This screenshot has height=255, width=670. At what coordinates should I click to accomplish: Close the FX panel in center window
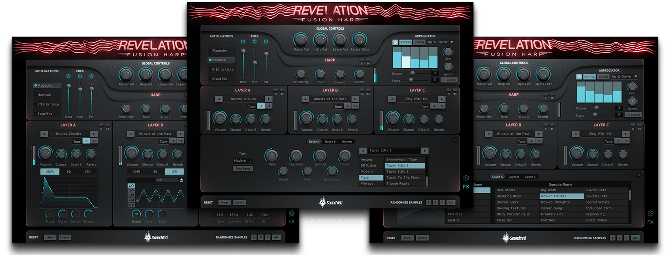pos(454,140)
